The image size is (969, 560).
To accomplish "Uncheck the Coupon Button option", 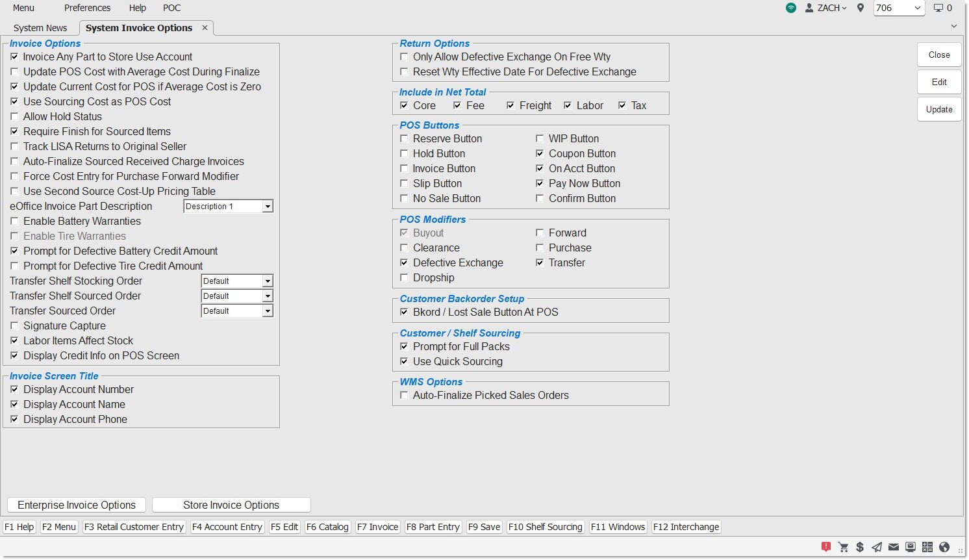I will point(540,154).
